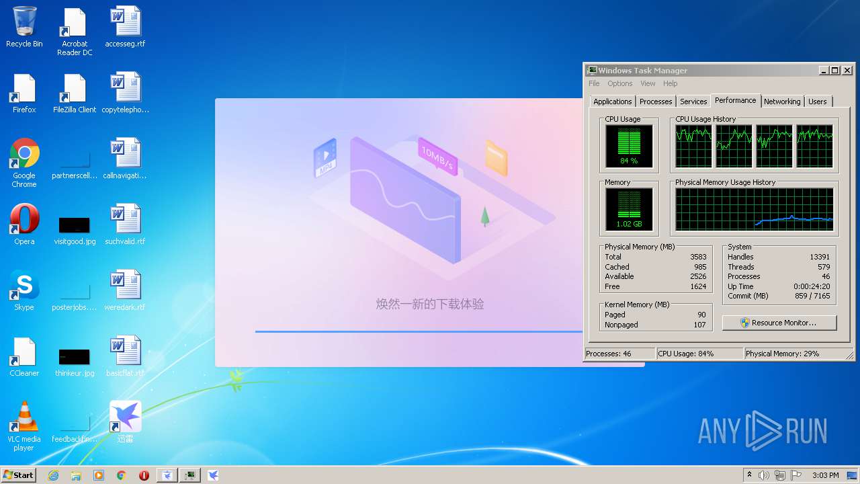Image resolution: width=860 pixels, height=484 pixels.
Task: Select visitgood.jpg image file
Action: 75,229
